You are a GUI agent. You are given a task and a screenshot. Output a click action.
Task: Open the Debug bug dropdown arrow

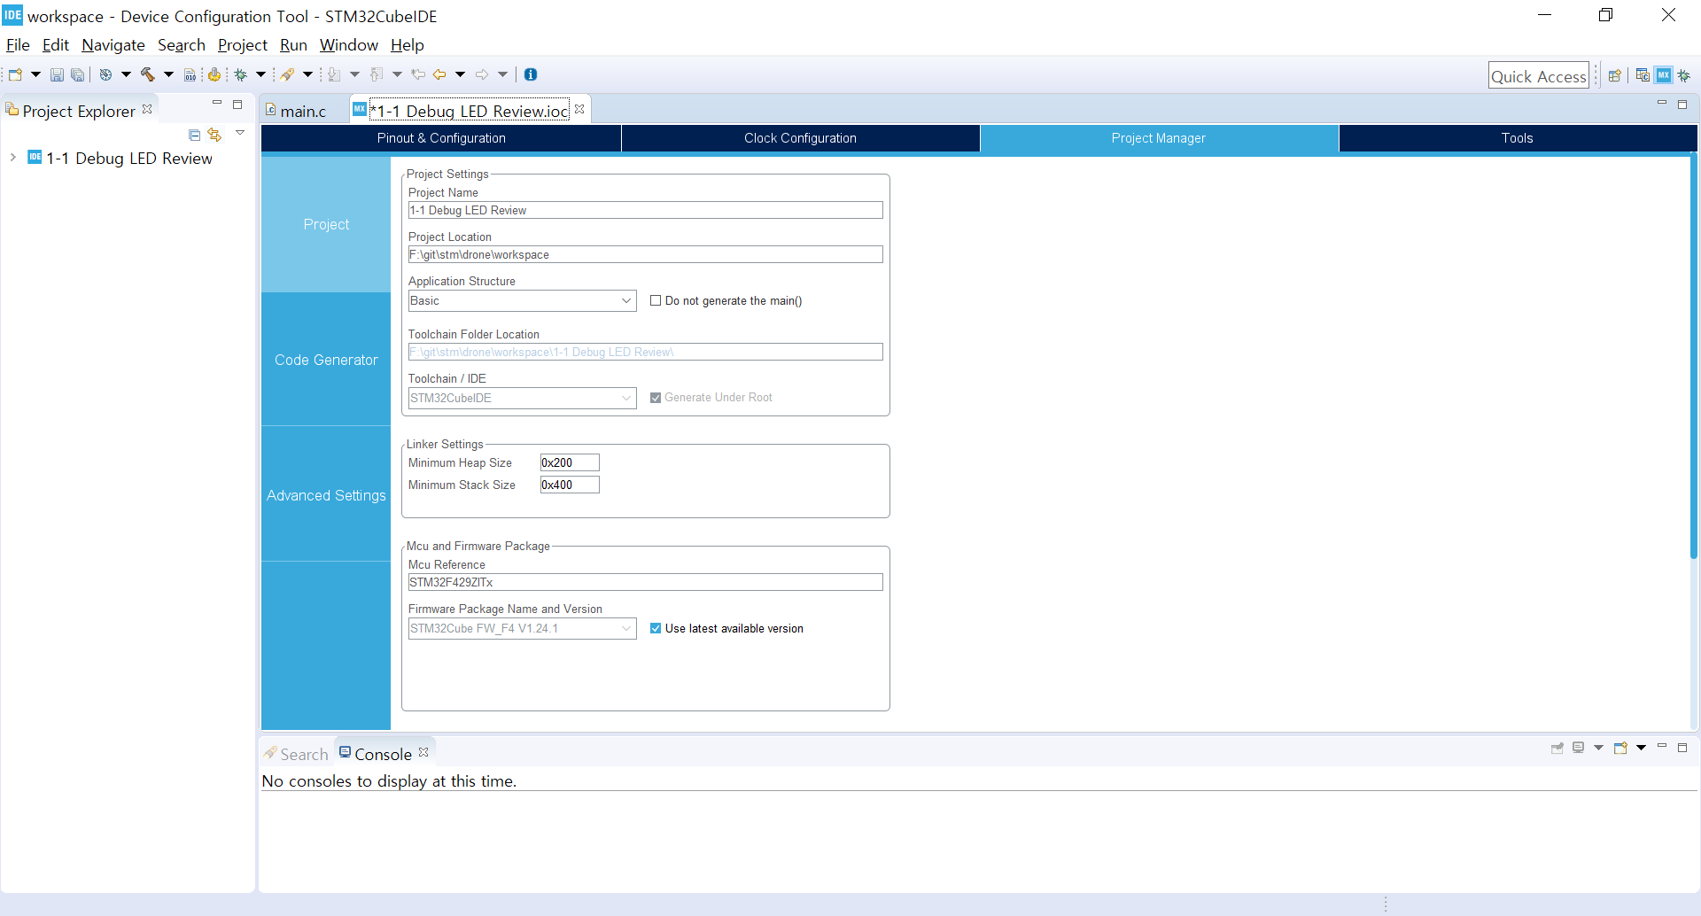260,74
